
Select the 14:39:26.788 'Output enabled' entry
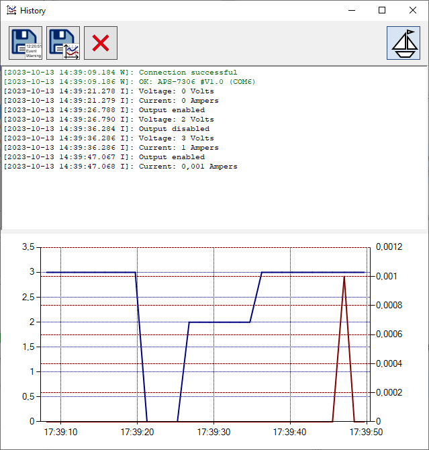[x=104, y=110]
